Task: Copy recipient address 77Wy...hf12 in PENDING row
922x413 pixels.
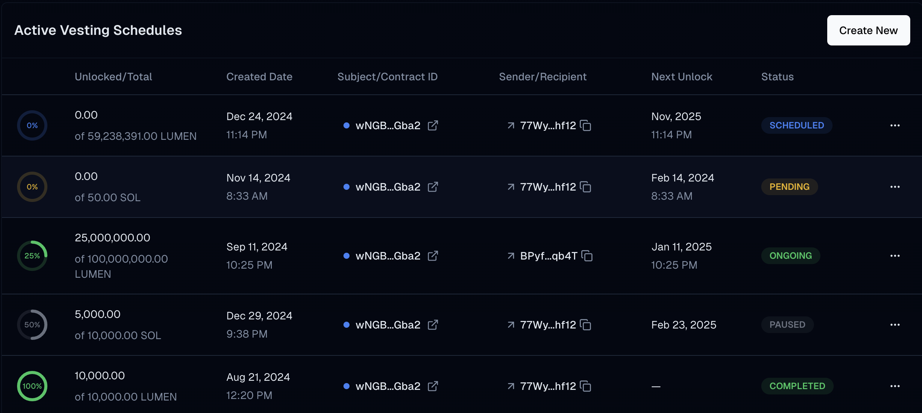Action: point(586,187)
